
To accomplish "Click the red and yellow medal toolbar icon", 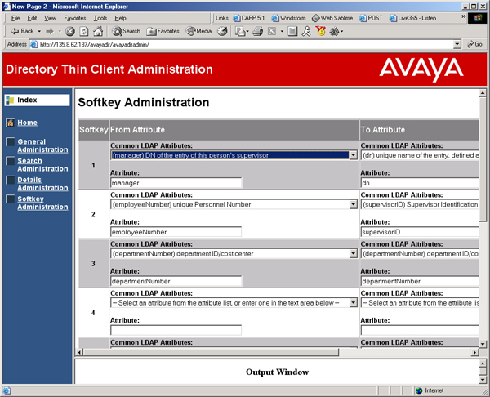I will (321, 31).
